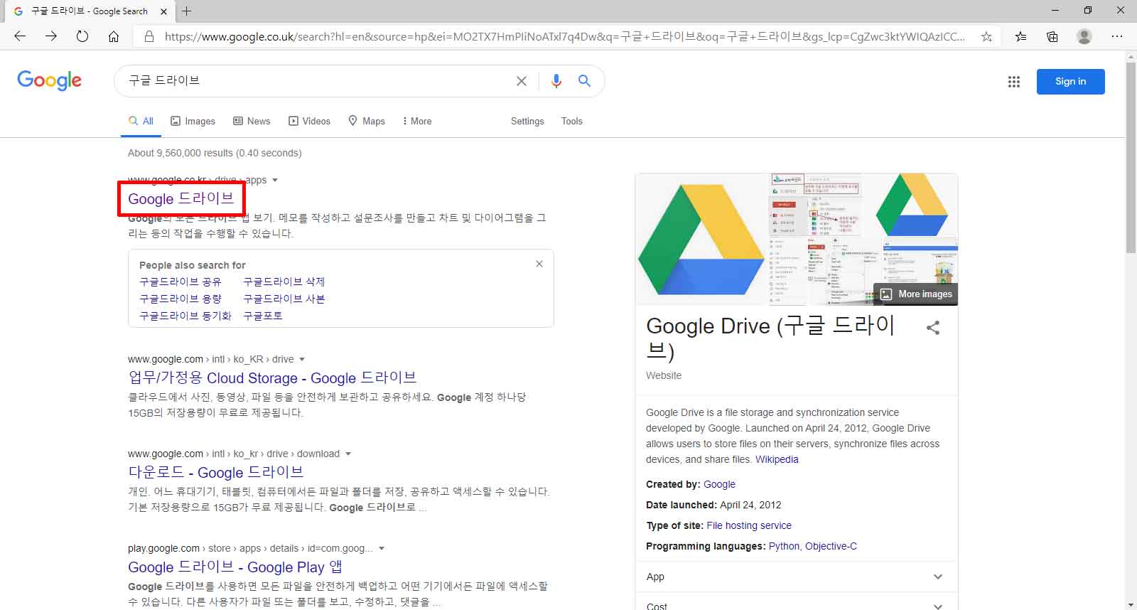
Task: Expand the Cost section chevron
Action: pos(938,606)
